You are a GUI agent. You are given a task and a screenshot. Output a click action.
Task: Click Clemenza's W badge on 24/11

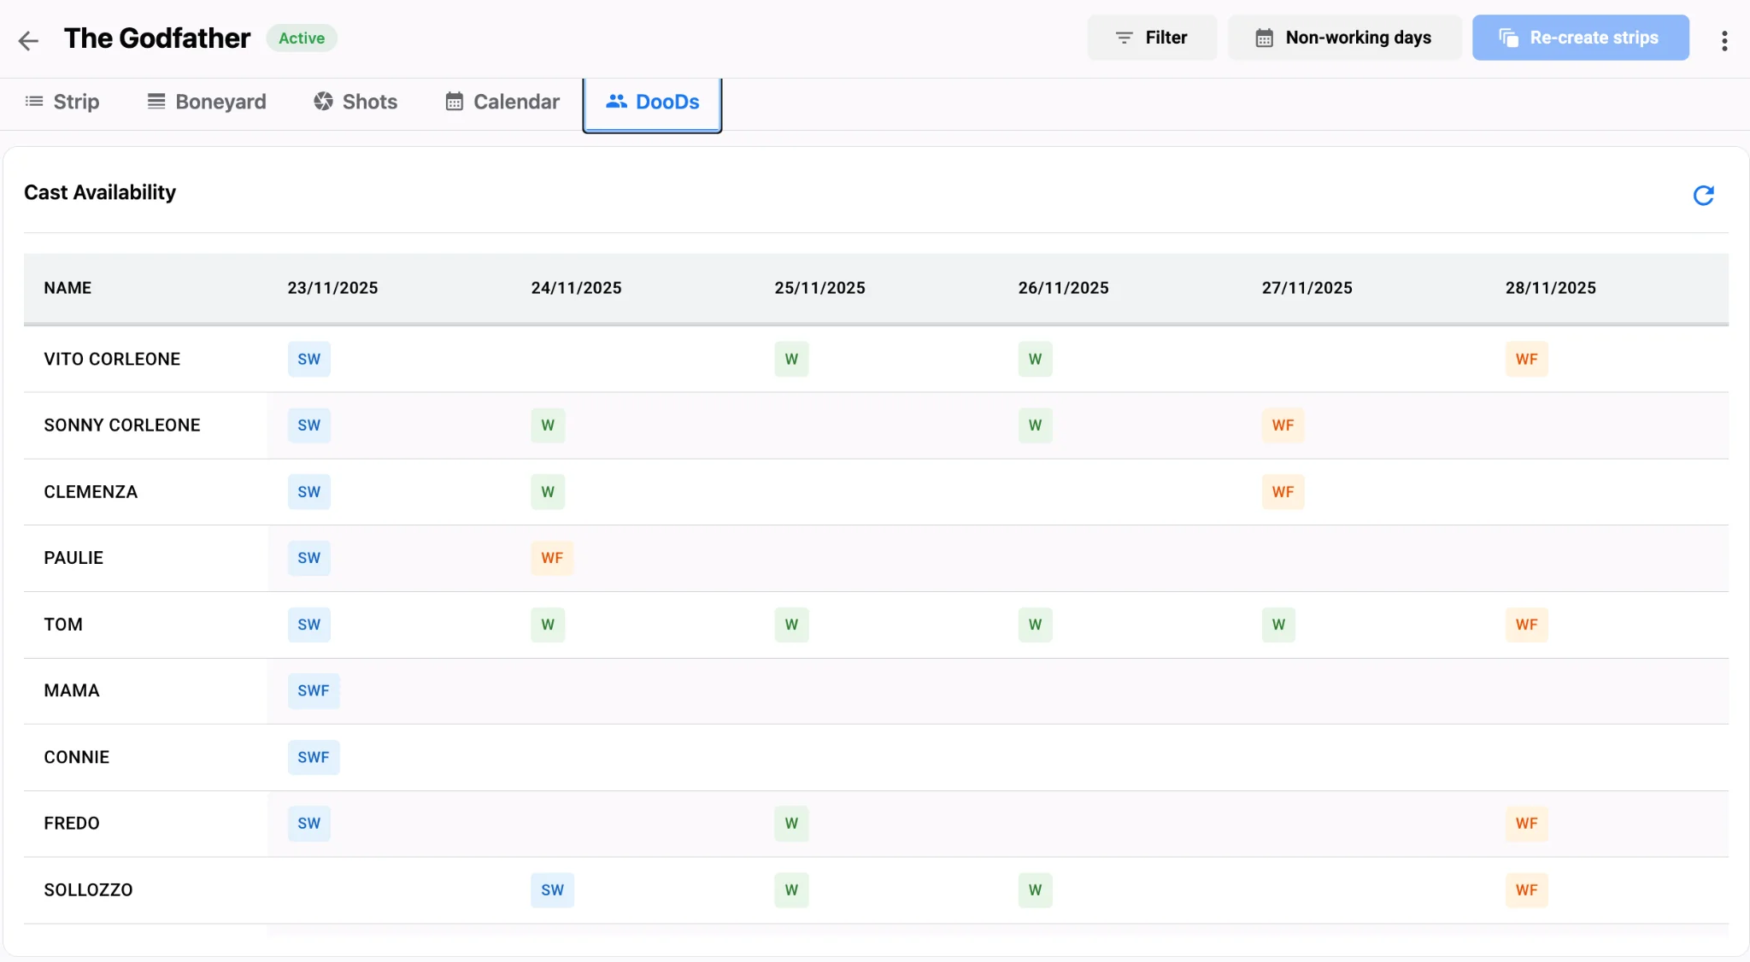pos(548,492)
